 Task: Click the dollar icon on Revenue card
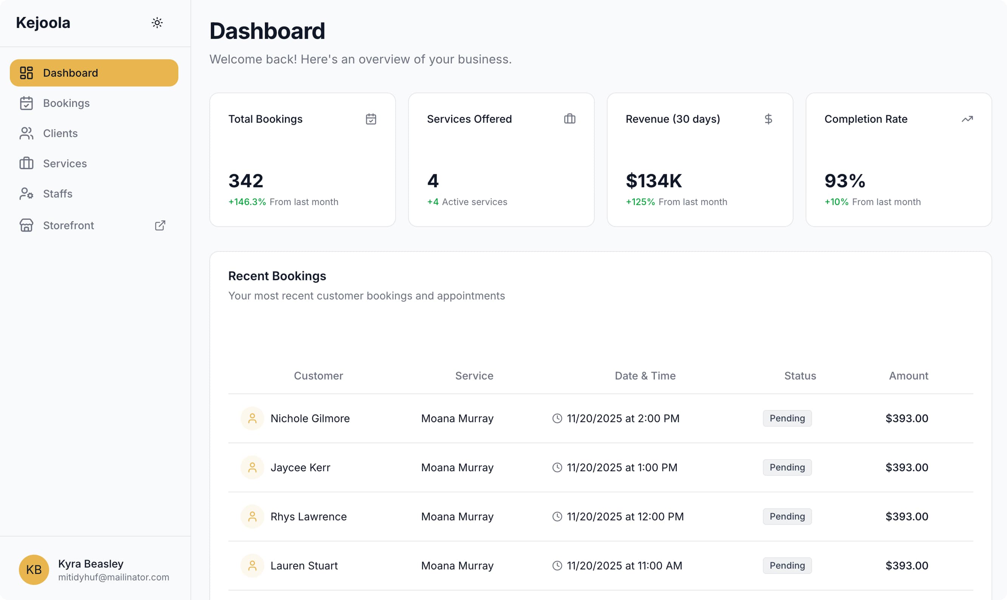pos(768,119)
